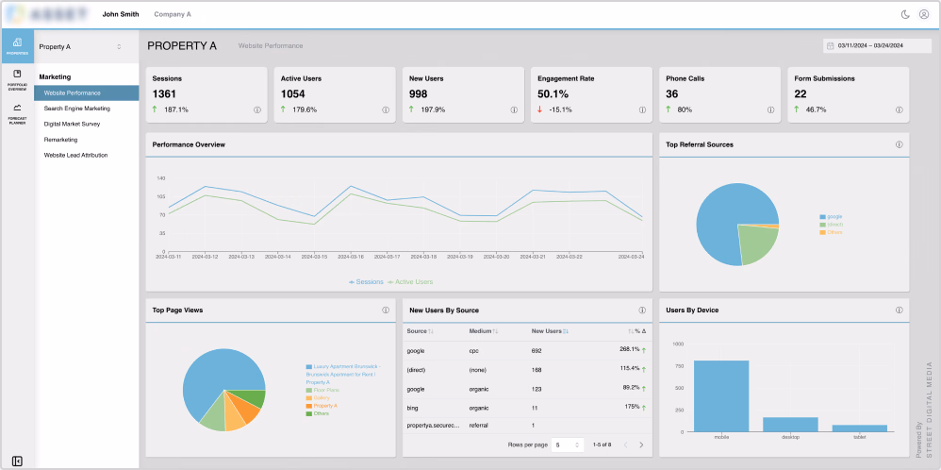Viewport: 941px width, 470px height.
Task: Toggle Gallery legend entry
Action: coord(318,398)
